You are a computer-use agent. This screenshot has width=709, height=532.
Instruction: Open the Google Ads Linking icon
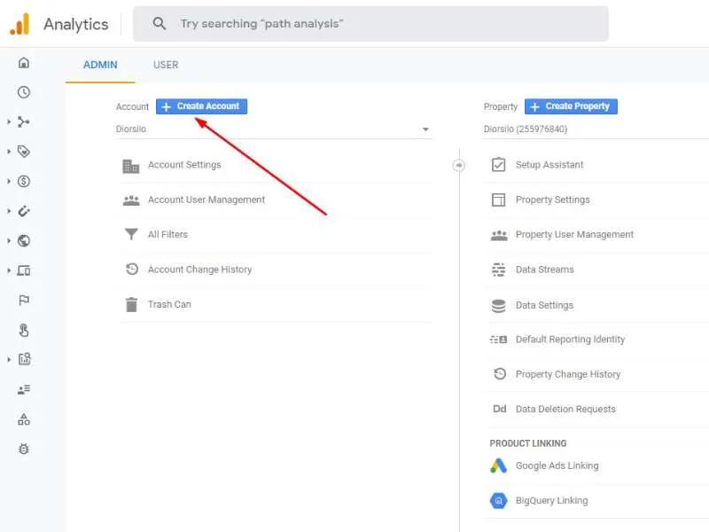[x=499, y=465]
